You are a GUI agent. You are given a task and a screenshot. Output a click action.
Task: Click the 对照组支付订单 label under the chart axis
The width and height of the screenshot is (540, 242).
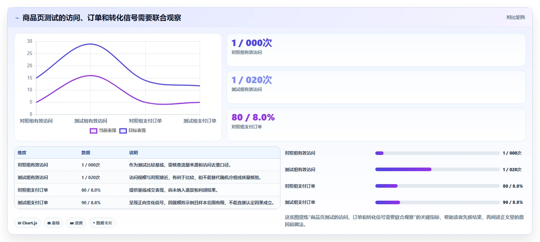145,121
